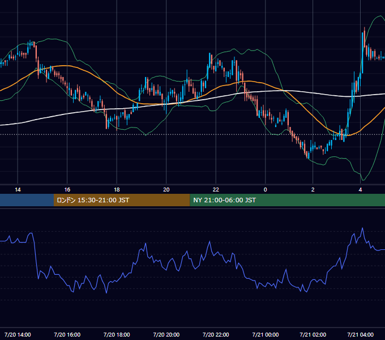The height and width of the screenshot is (340, 385).
Task: Click the 14 hour label on upper axis
Action: click(18, 190)
